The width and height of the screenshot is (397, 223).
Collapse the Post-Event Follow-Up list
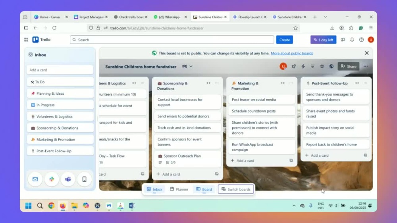point(357,83)
